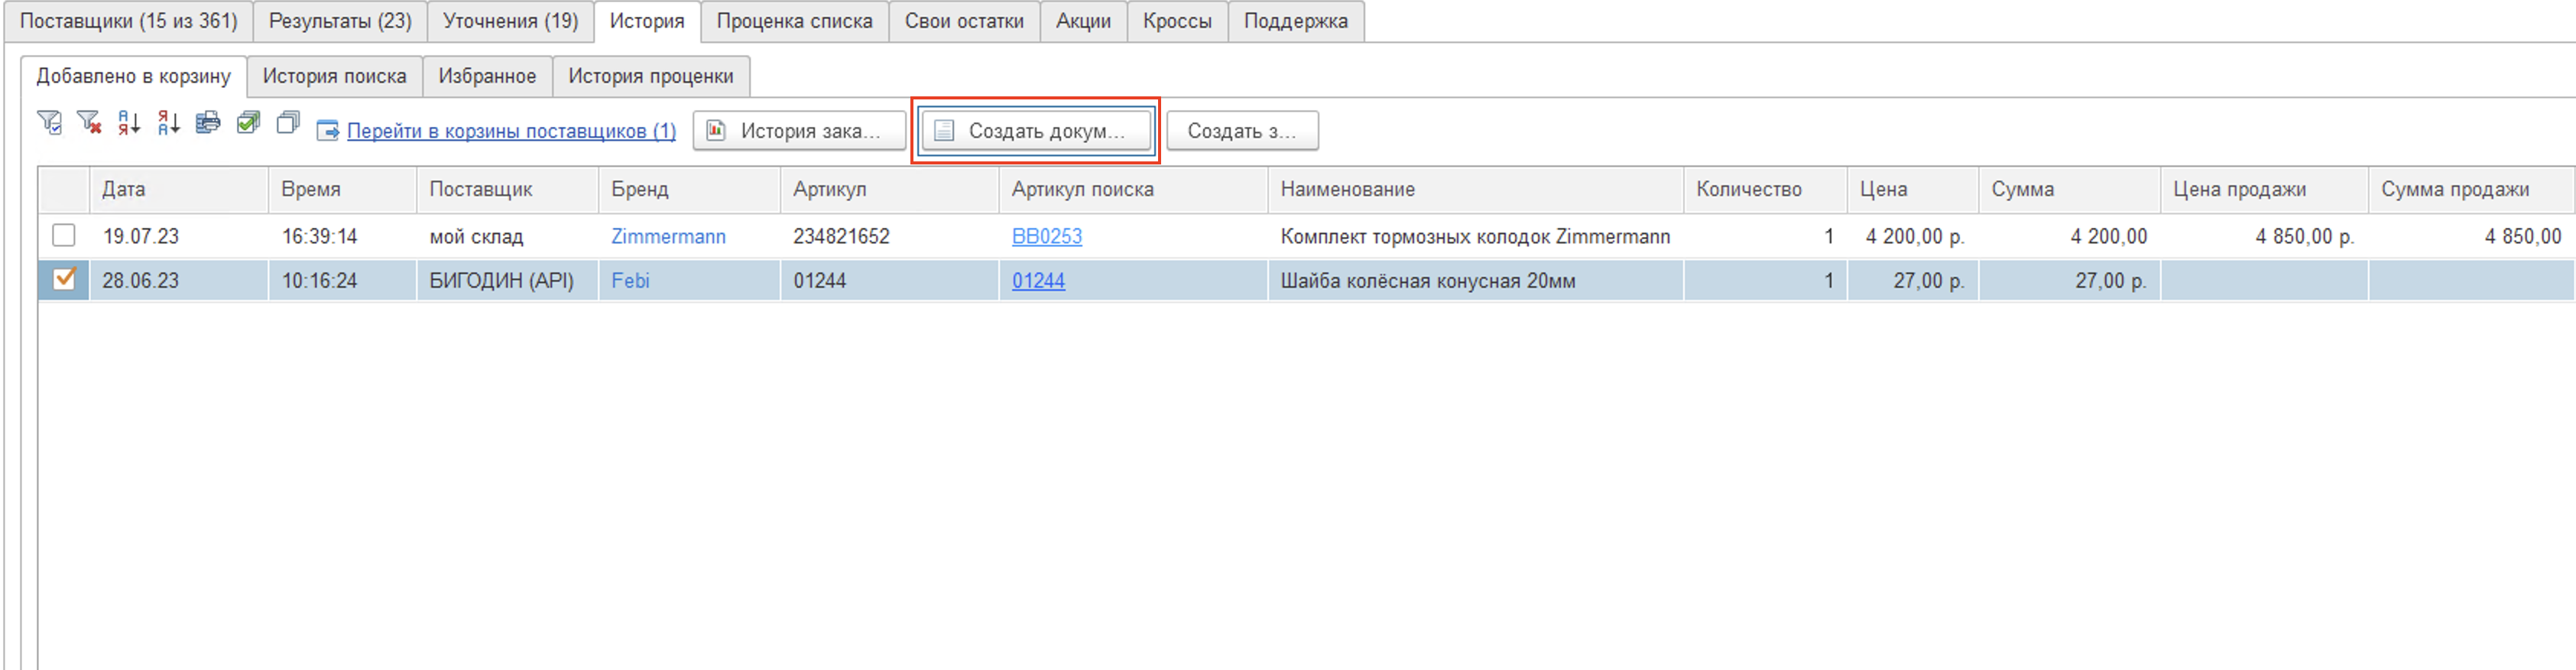Click the Zimmermann brand link
The image size is (2576, 670).
coord(669,236)
